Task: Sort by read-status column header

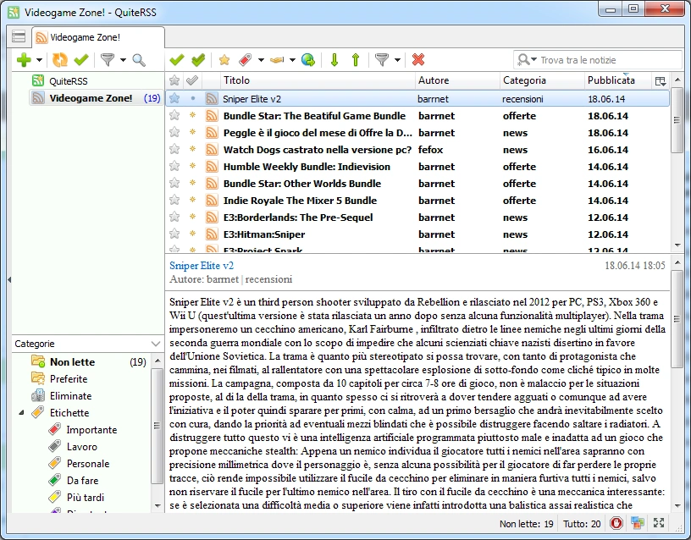Action: point(192,80)
